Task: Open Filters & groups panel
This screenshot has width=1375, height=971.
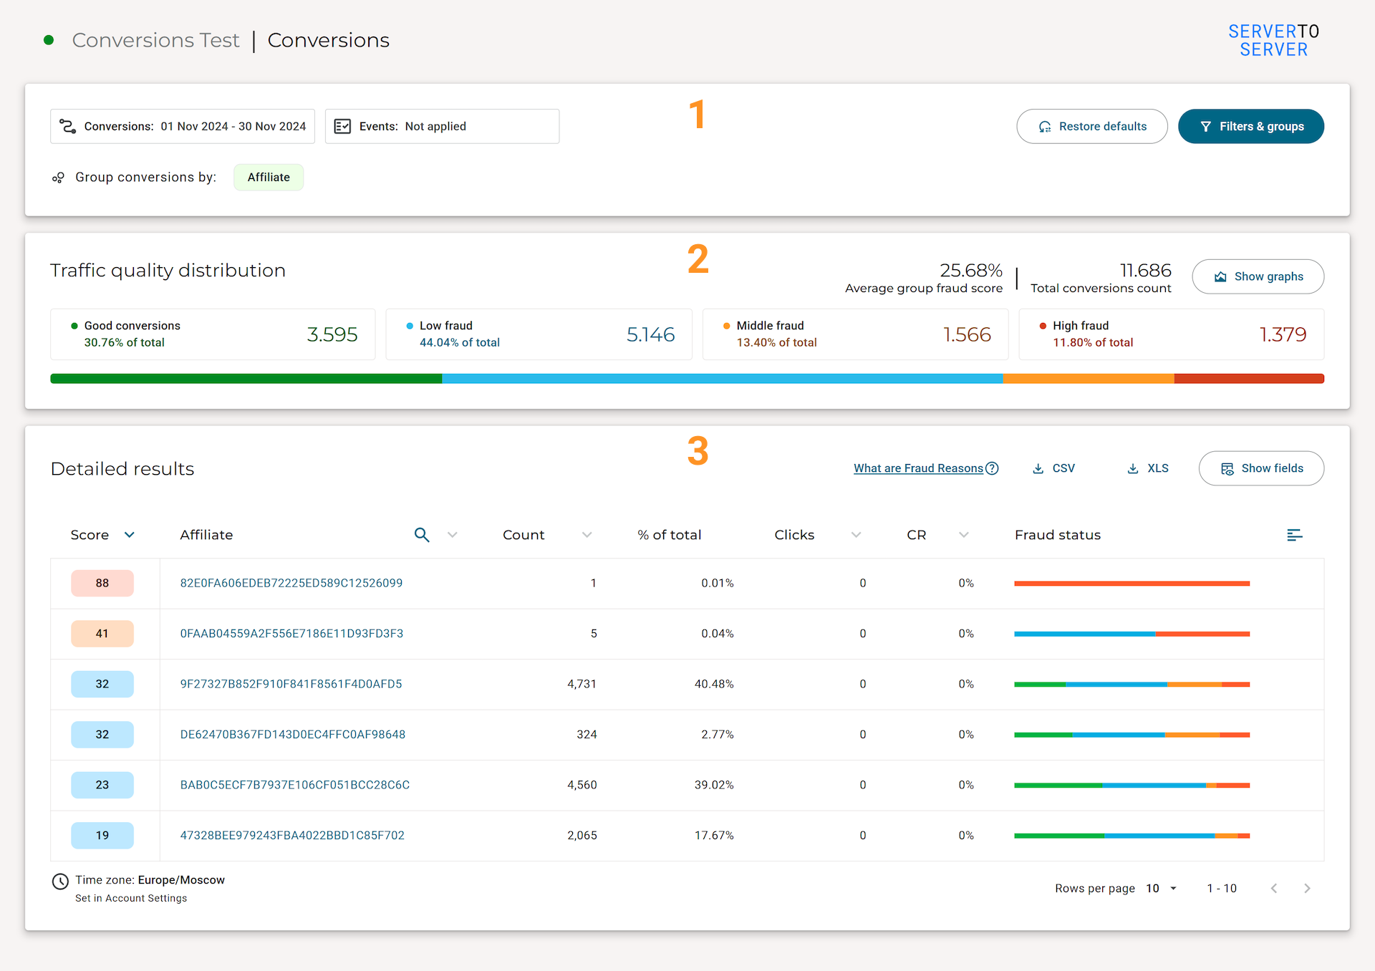Action: coord(1251,126)
